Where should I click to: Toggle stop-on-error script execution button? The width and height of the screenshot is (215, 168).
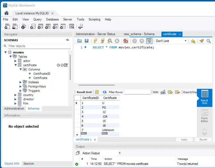tap(126, 41)
